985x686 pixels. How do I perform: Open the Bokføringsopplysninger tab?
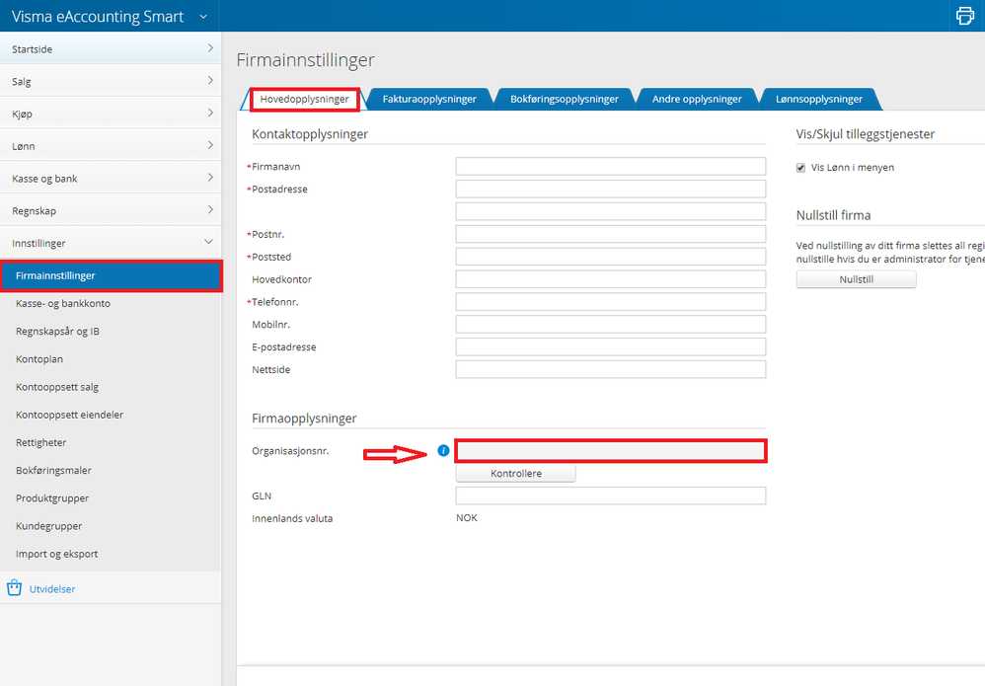pos(565,100)
